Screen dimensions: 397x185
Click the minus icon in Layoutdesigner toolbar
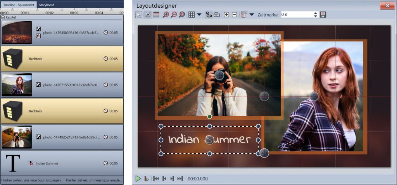234,15
